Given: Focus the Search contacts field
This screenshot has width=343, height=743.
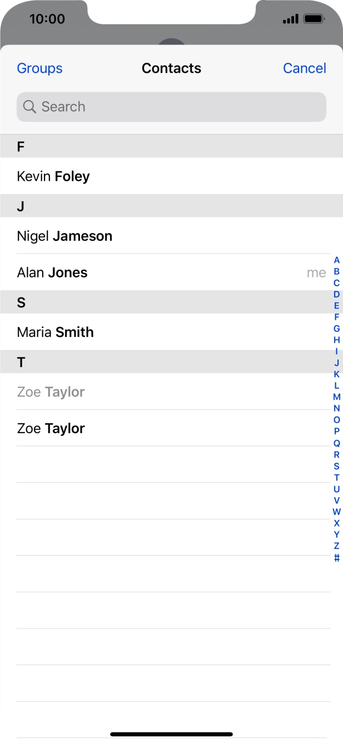Looking at the screenshot, I should (171, 107).
